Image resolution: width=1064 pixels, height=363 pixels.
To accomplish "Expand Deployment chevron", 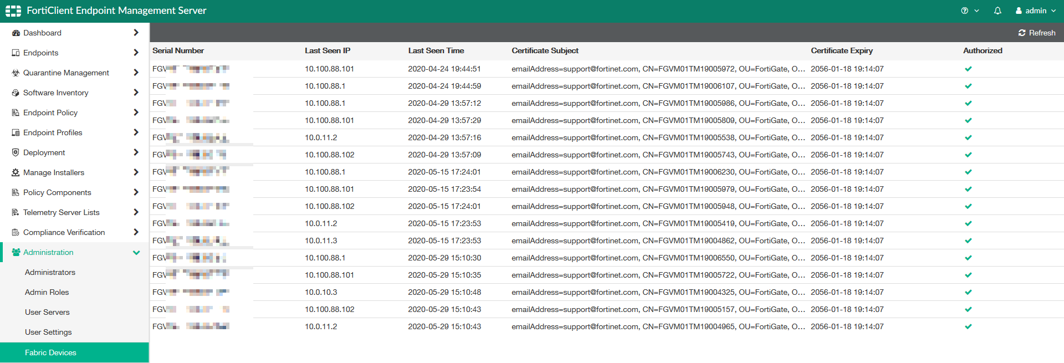I will [x=136, y=152].
